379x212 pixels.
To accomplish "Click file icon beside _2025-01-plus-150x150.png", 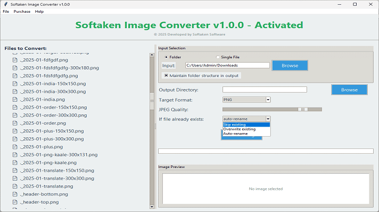I will click(15, 131).
